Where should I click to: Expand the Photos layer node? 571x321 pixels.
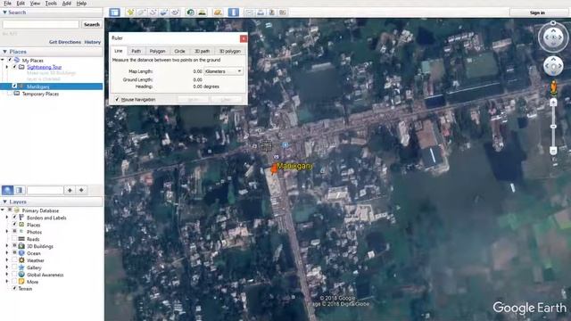pyautogui.click(x=7, y=232)
